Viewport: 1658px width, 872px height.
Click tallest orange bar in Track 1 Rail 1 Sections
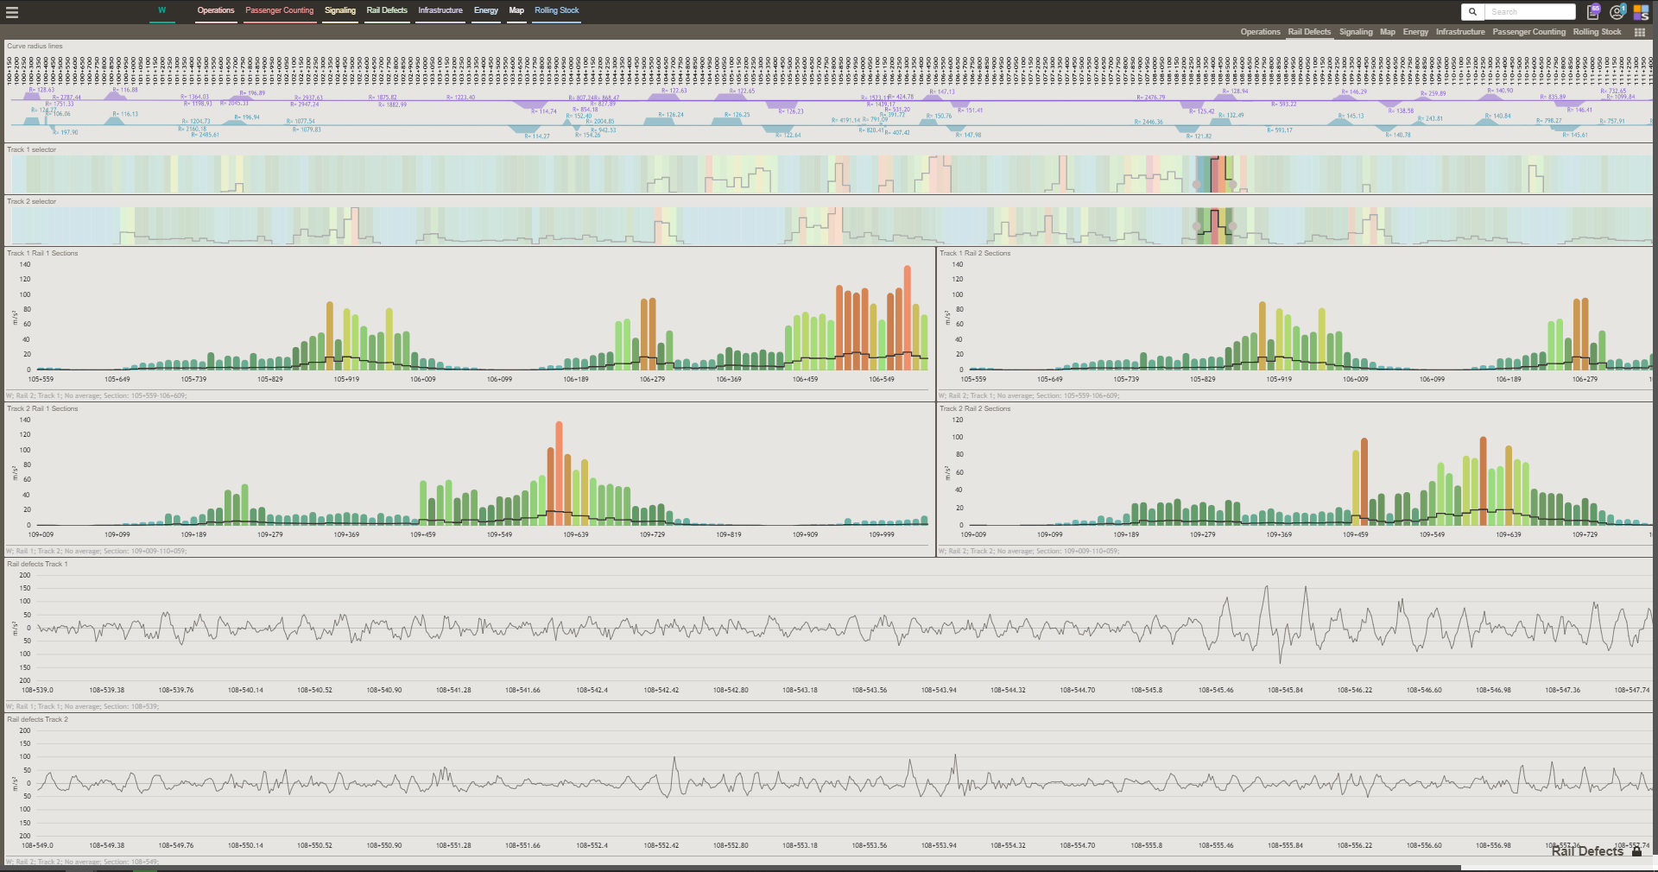click(x=908, y=318)
